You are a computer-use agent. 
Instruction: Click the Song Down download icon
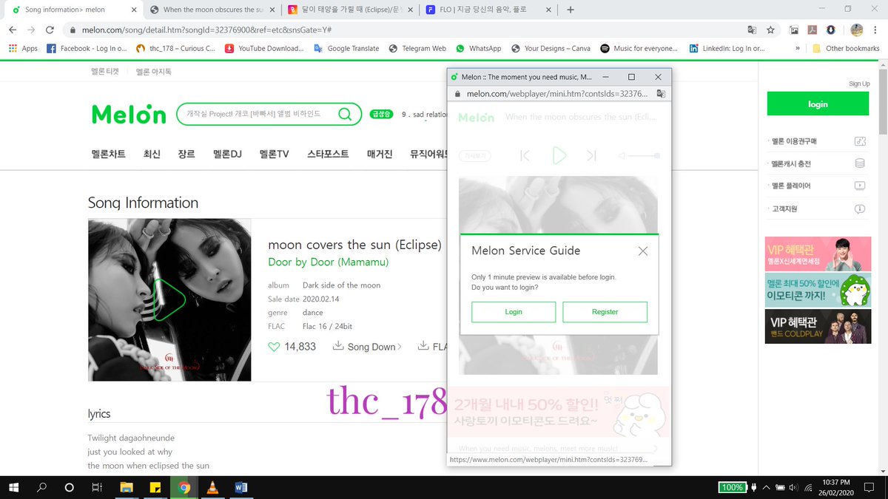[x=338, y=346]
